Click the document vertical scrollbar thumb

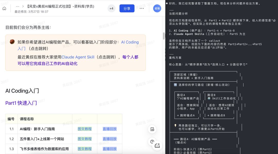pyautogui.click(x=163, y=36)
